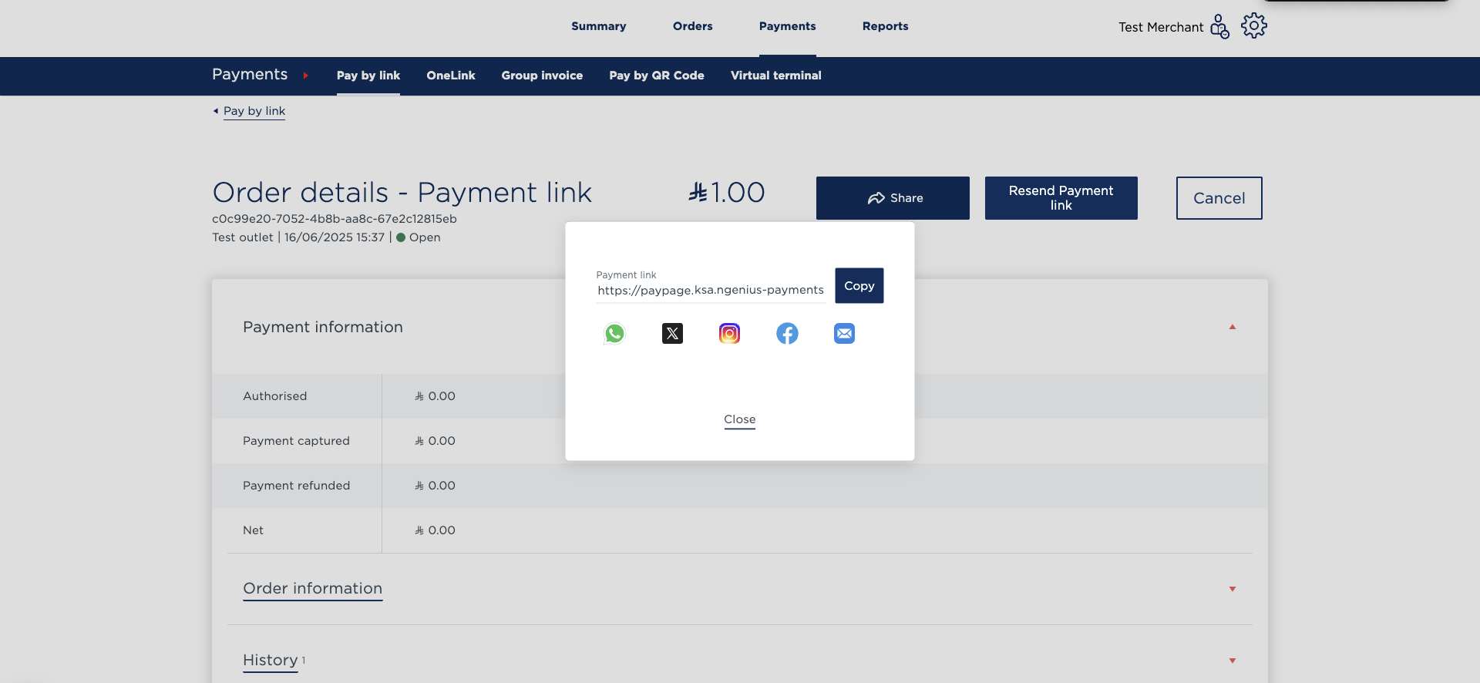Open the Orders tab

[x=693, y=26]
